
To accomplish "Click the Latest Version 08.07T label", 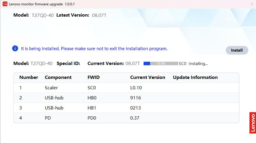I will (x=81, y=15).
